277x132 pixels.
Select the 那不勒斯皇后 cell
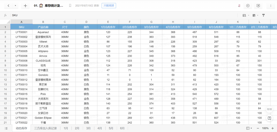(x=43, y=103)
